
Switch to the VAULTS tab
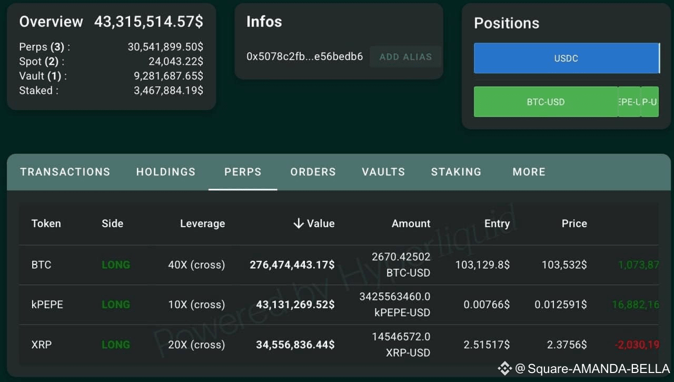tap(383, 172)
